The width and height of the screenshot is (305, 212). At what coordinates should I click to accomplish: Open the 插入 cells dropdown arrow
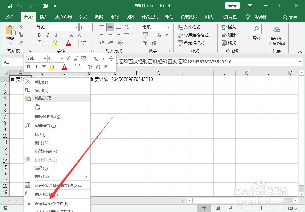241,27
